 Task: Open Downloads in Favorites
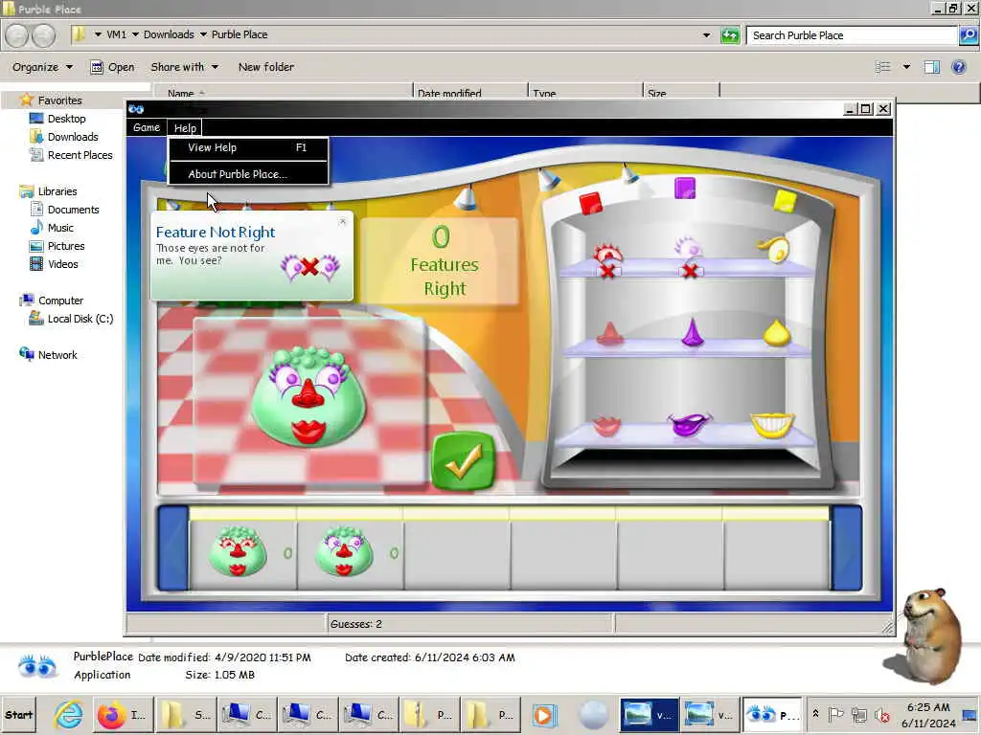click(x=73, y=137)
